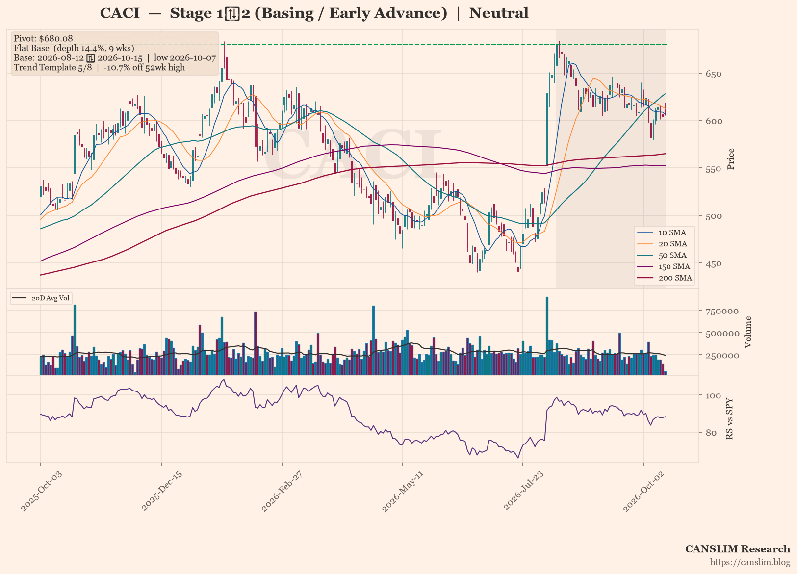Click the 2025-Oct-03 date axis label
This screenshot has height=574, width=797.
point(41,492)
